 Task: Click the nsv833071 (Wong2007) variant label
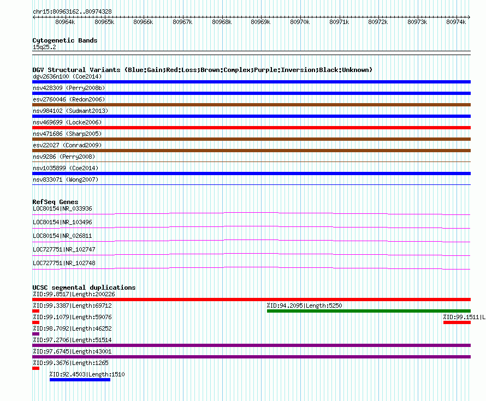click(x=66, y=179)
